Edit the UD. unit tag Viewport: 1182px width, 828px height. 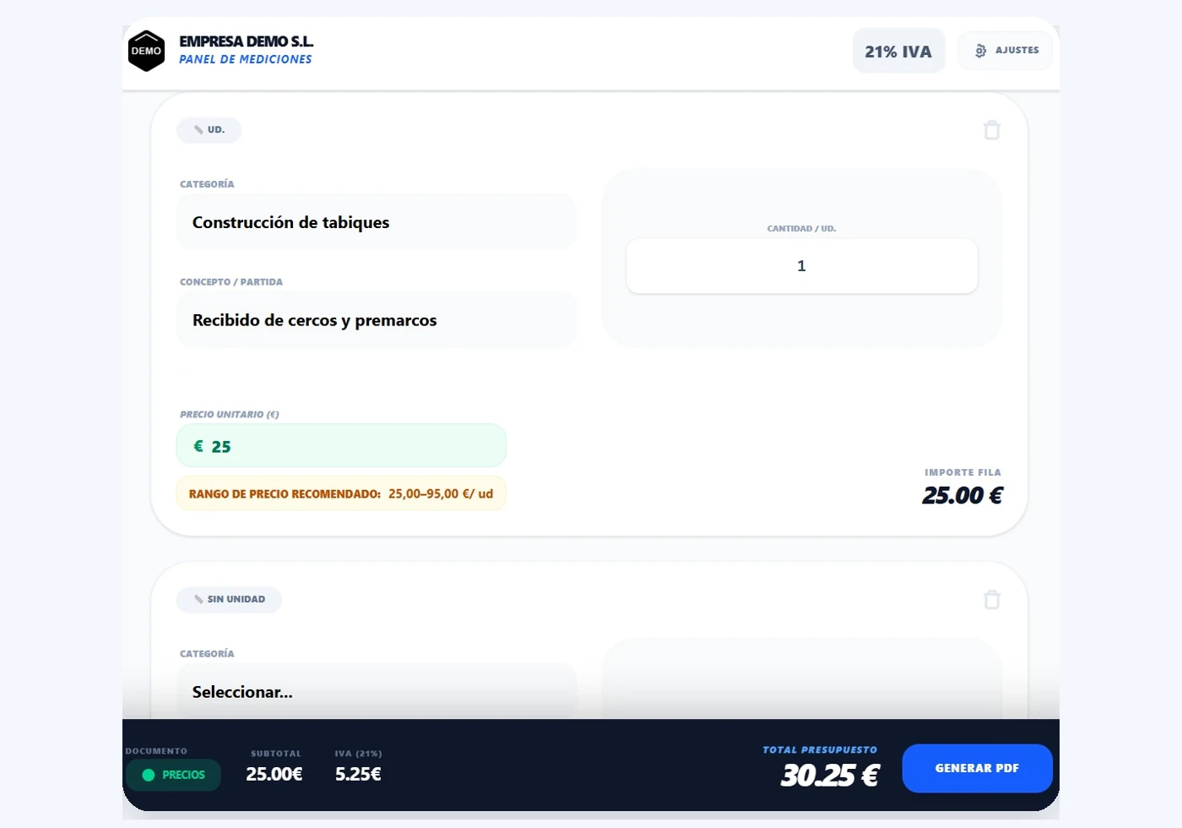click(x=209, y=130)
